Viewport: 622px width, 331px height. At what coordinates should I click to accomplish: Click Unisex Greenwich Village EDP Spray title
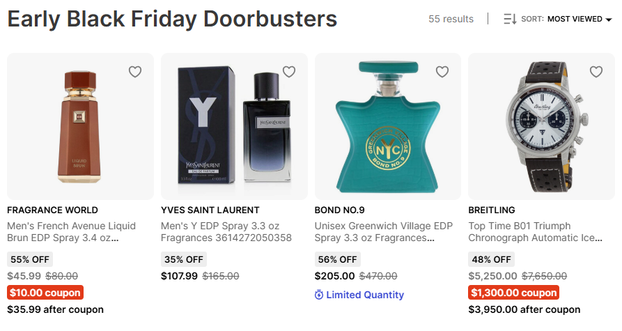click(x=384, y=232)
